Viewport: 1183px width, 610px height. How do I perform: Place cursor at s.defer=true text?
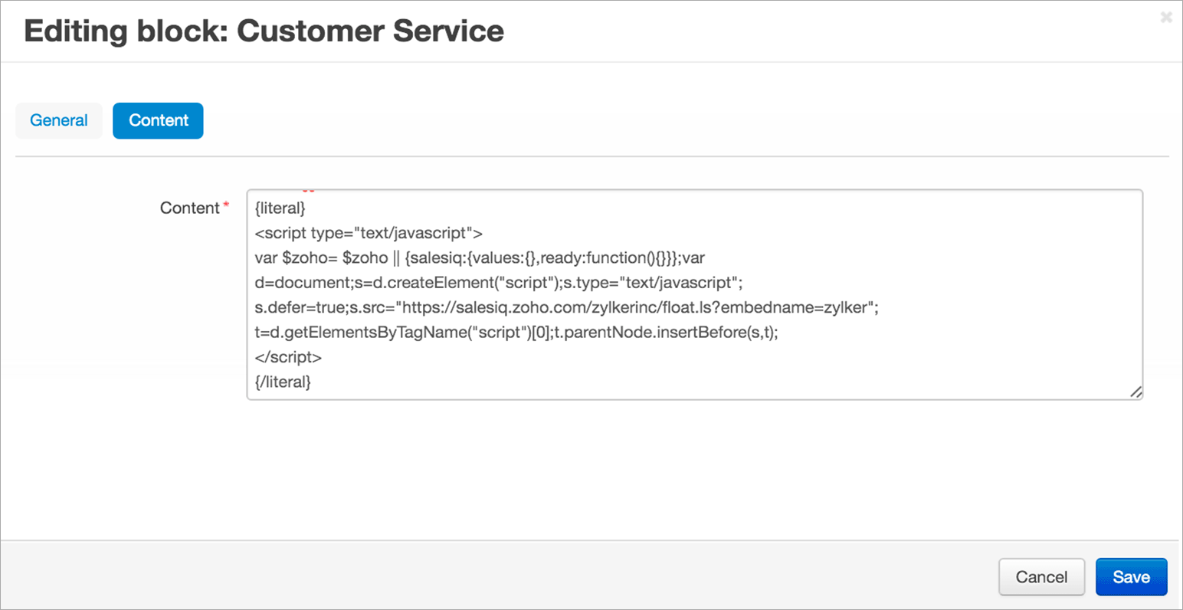tap(300, 308)
